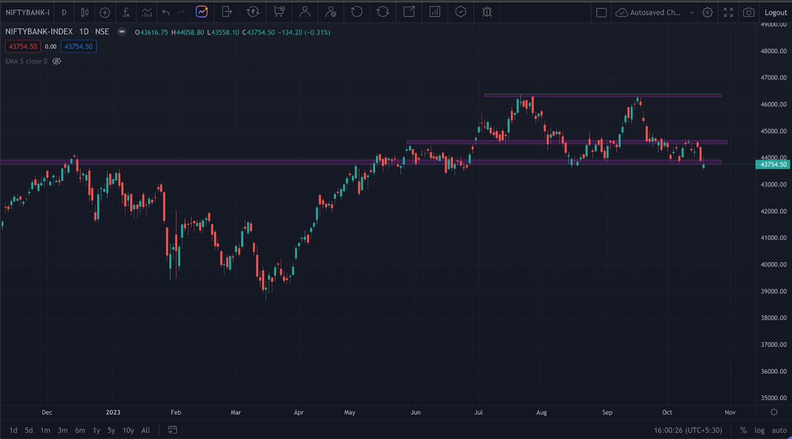The image size is (792, 439).
Task: Click the bug report icon
Action: click(487, 12)
